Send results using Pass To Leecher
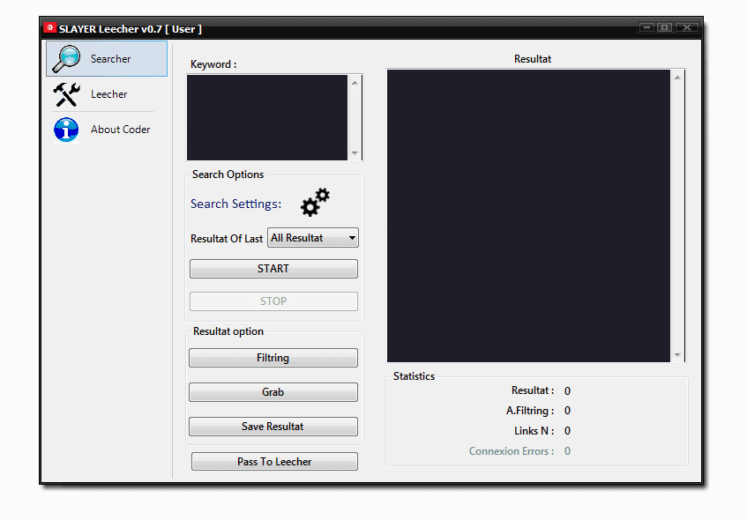The height and width of the screenshot is (520, 747). [x=273, y=461]
